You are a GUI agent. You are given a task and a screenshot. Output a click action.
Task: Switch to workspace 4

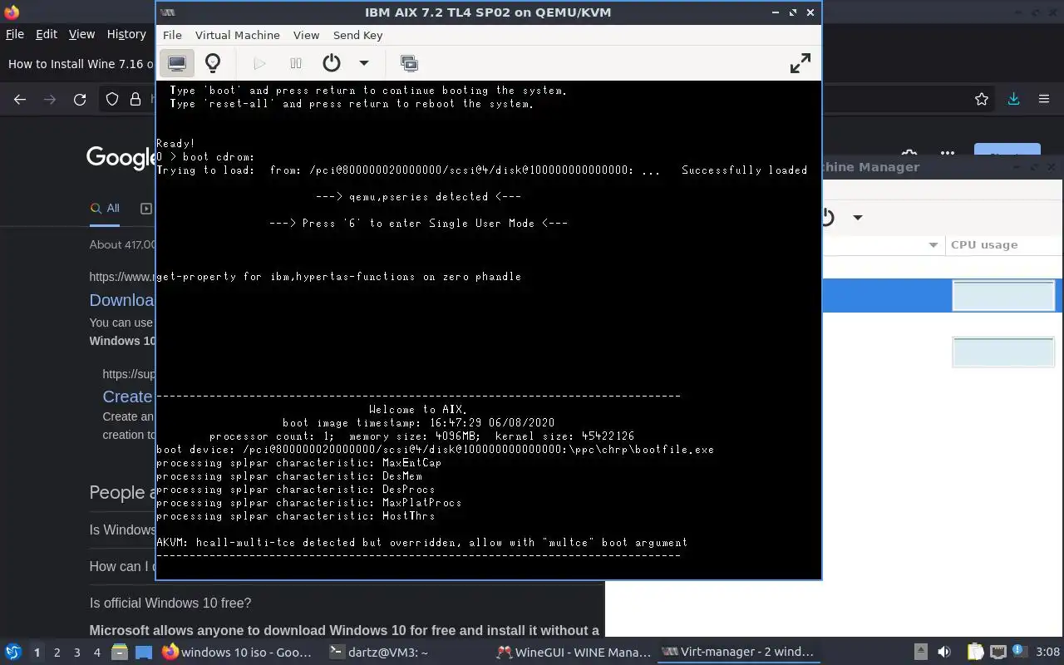[x=97, y=653]
